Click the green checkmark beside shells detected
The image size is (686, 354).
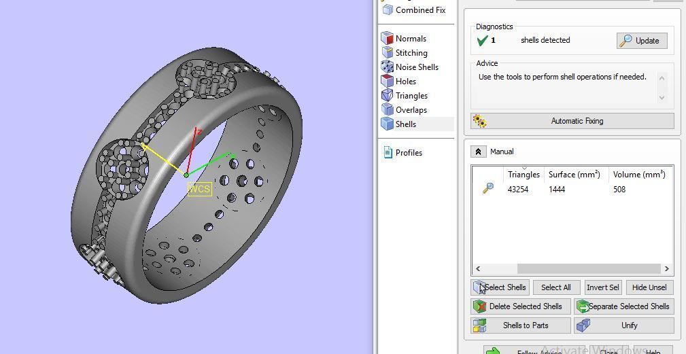pos(482,40)
